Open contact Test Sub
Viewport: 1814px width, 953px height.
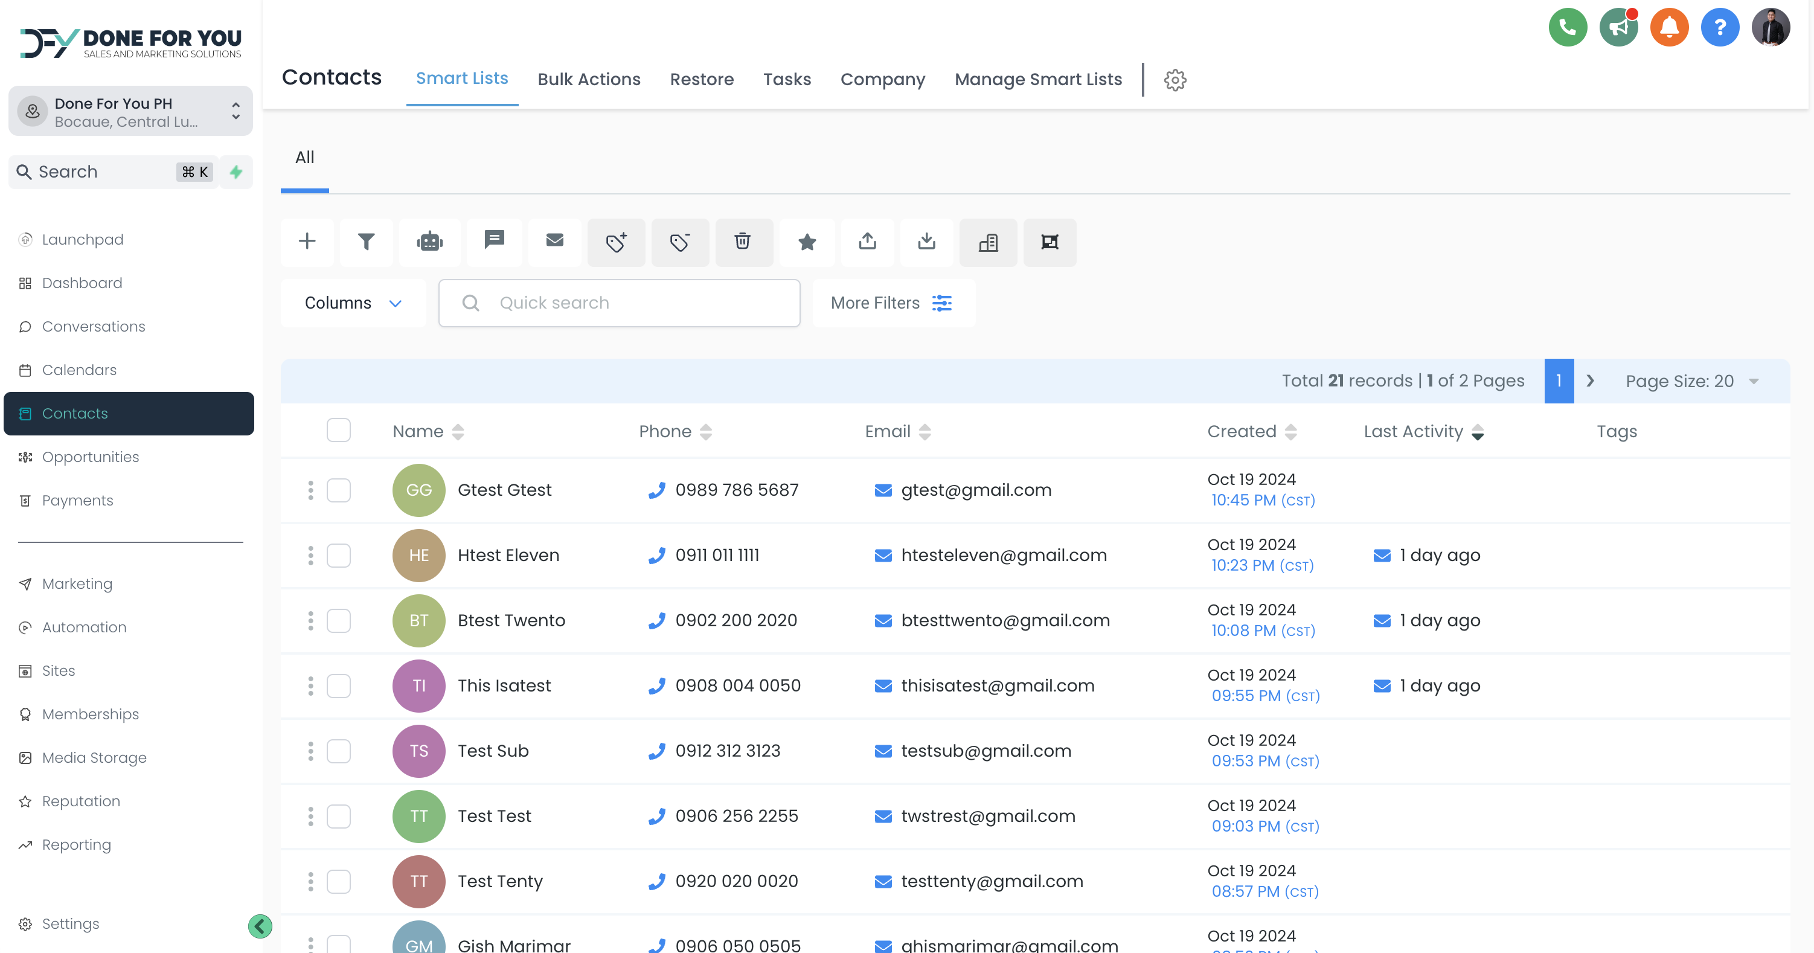(493, 751)
